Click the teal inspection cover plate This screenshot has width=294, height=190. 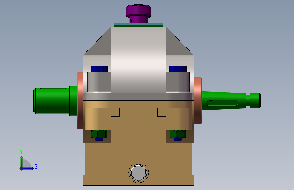pyautogui.click(x=139, y=25)
